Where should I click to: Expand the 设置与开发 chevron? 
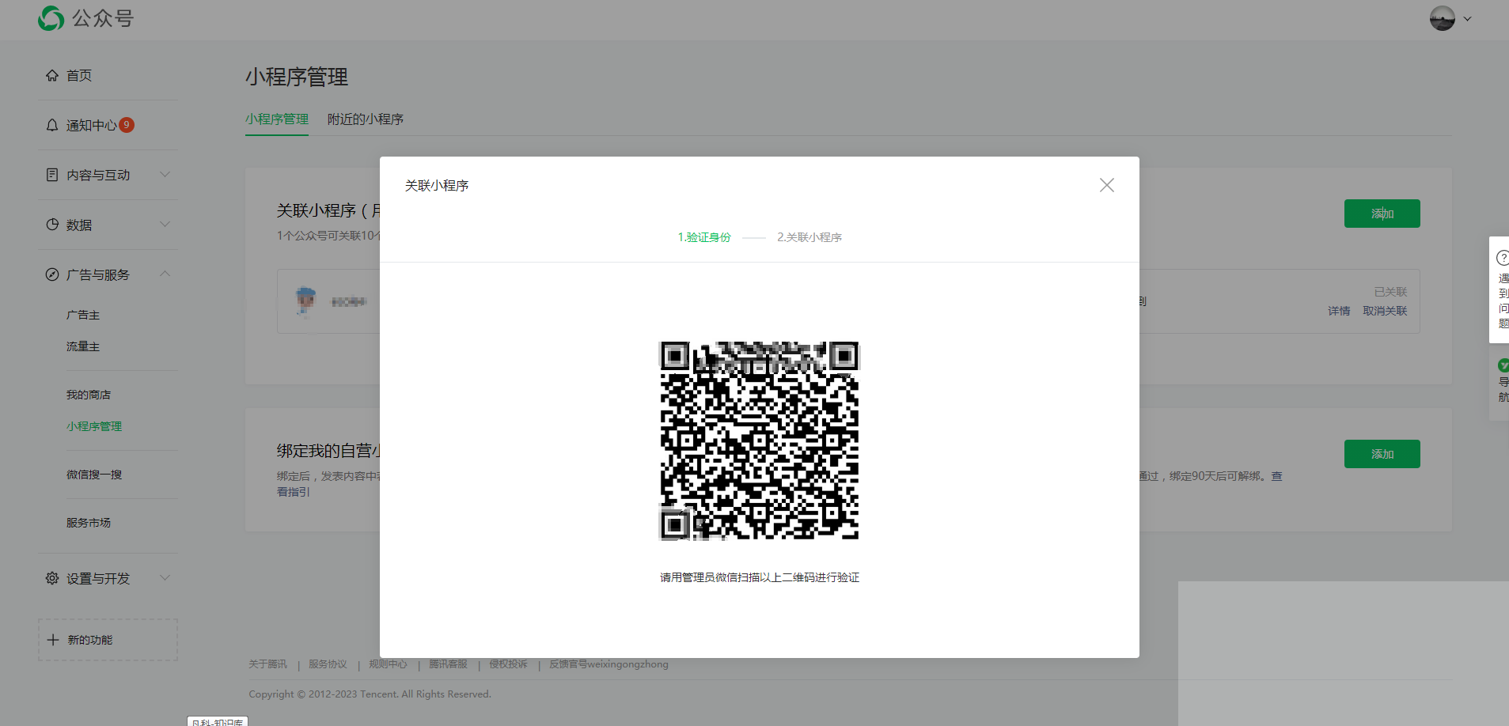165,577
